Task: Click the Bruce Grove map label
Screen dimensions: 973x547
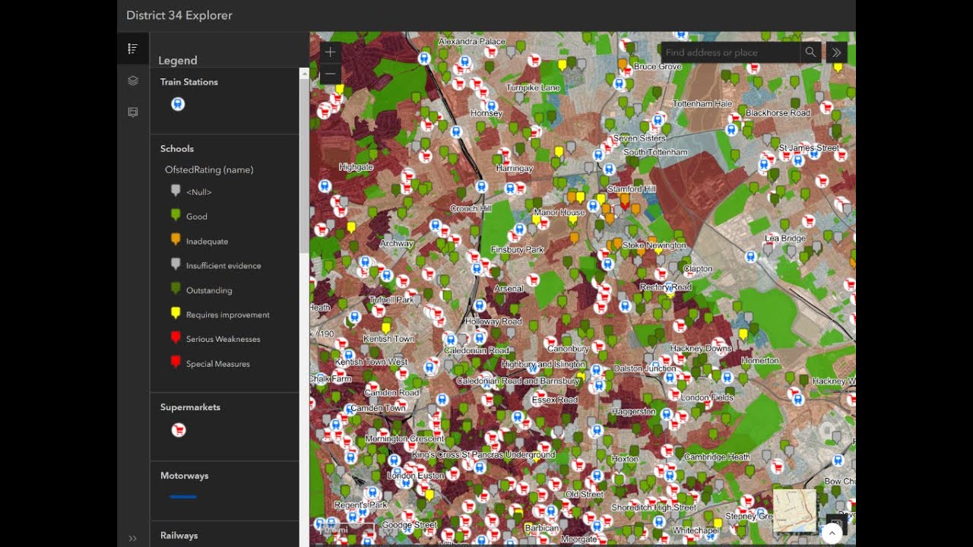Action: [x=658, y=67]
